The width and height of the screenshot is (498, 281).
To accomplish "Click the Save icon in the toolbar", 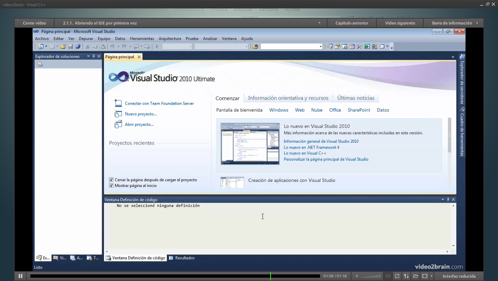I will (x=71, y=46).
